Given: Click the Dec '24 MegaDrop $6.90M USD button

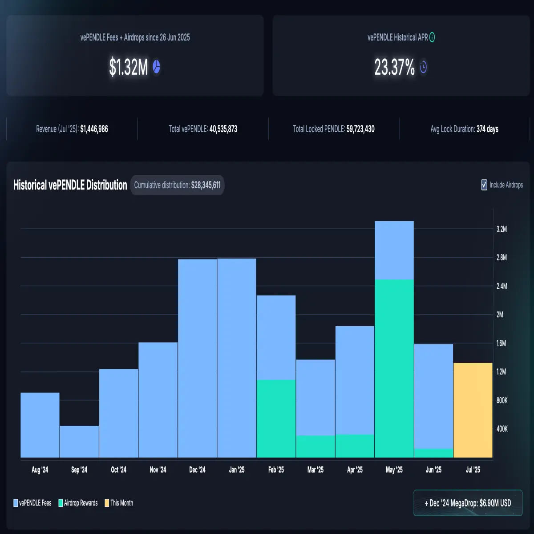Looking at the screenshot, I should pos(468,503).
